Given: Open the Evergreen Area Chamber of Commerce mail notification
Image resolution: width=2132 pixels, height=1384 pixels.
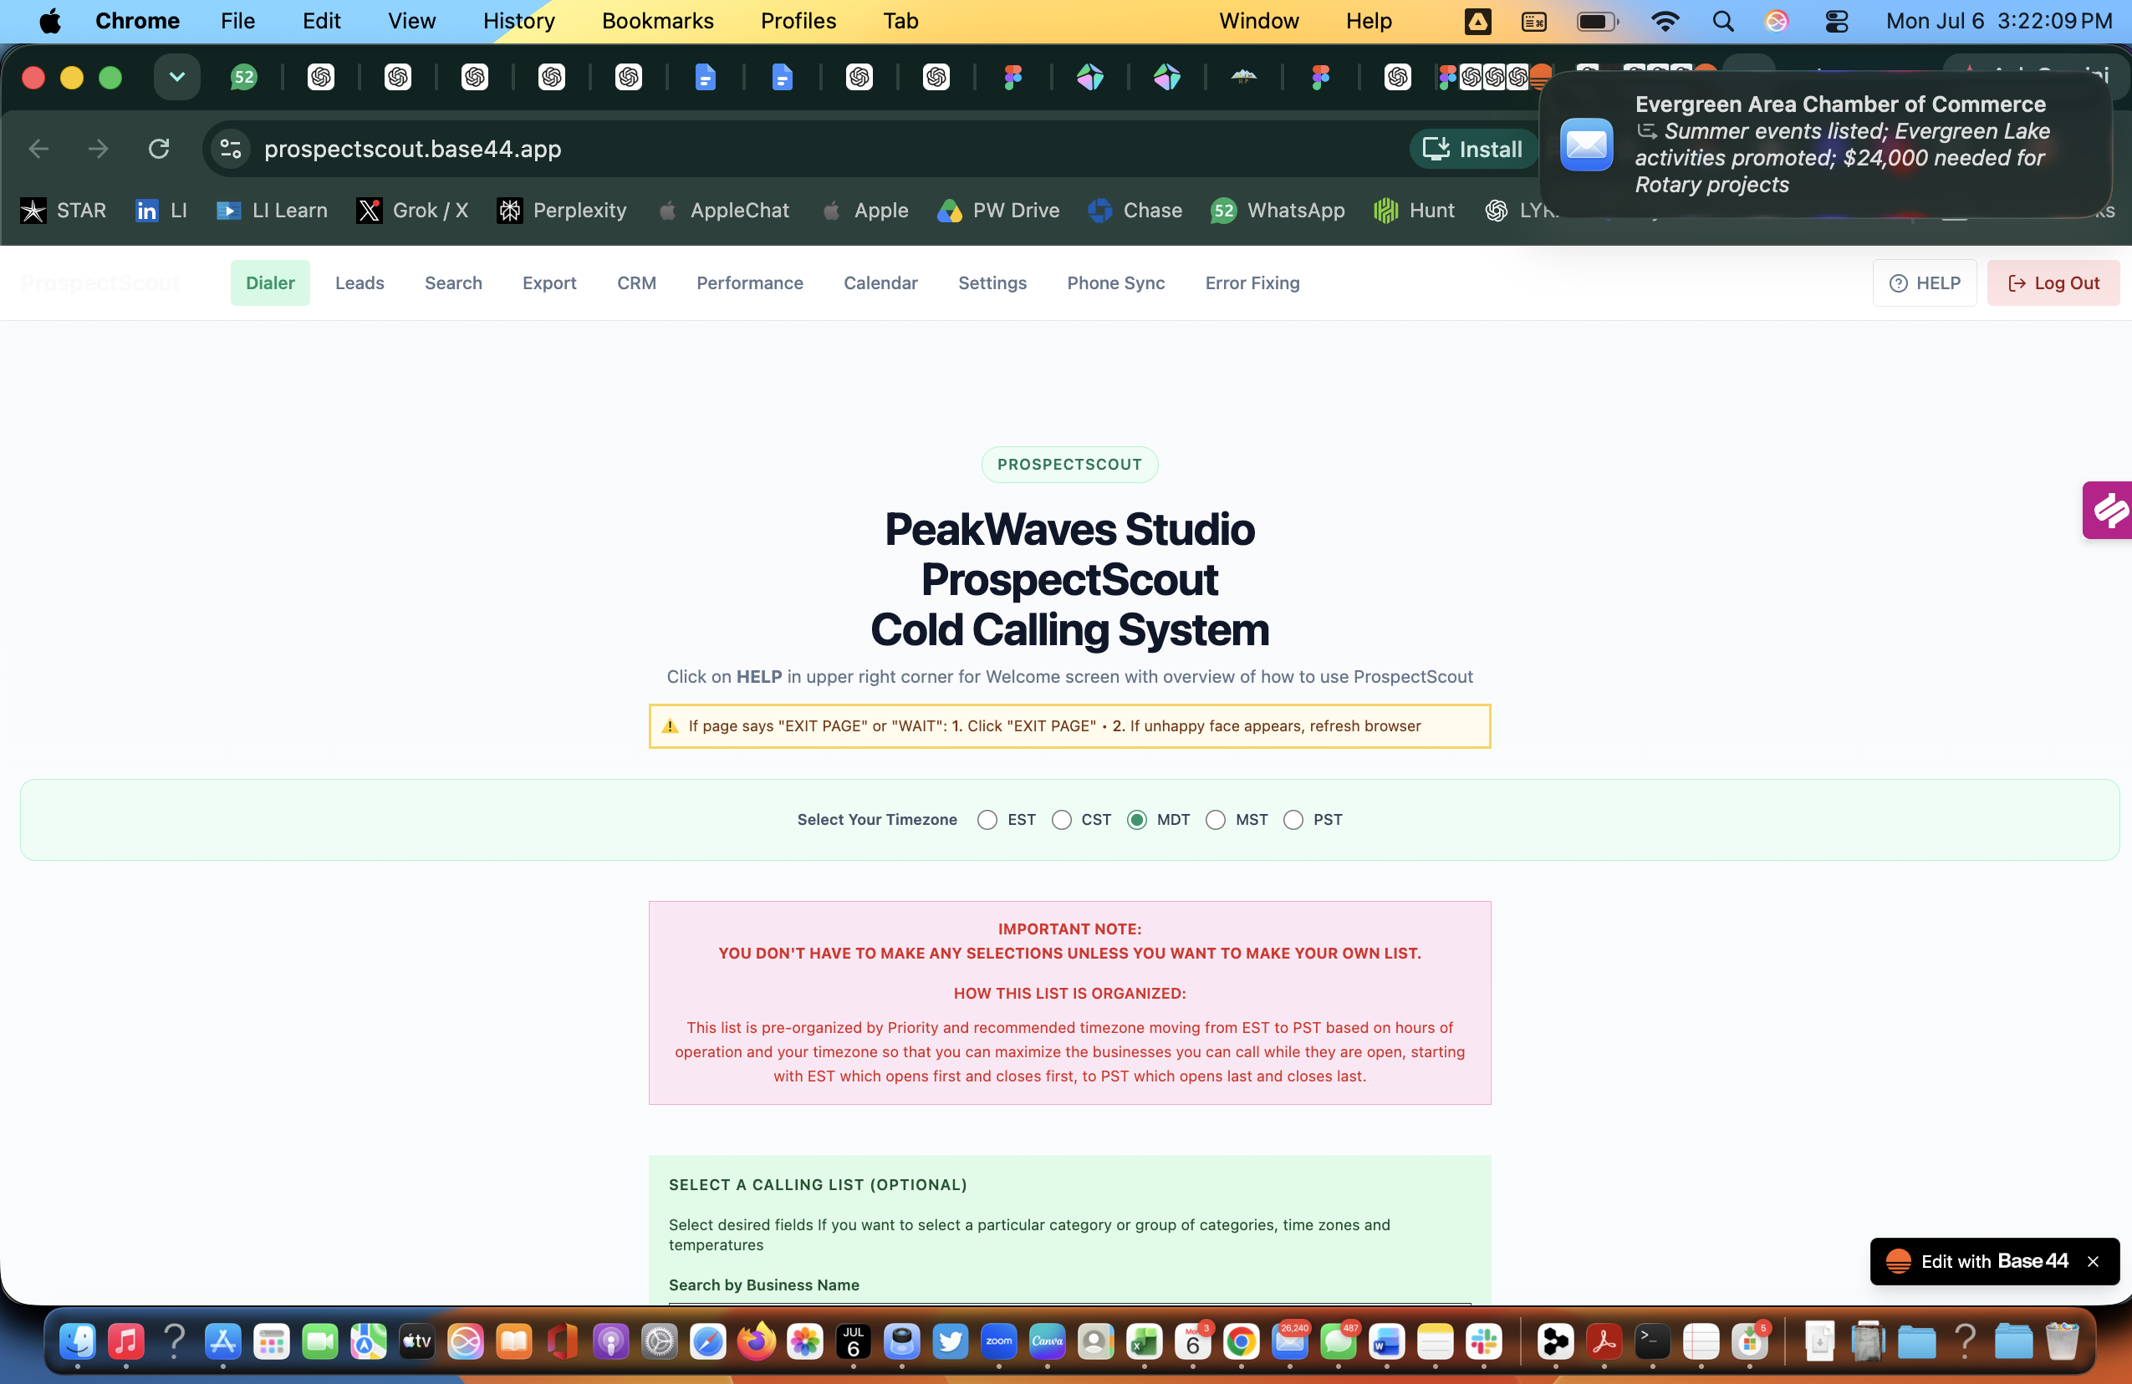Looking at the screenshot, I should (x=1824, y=144).
